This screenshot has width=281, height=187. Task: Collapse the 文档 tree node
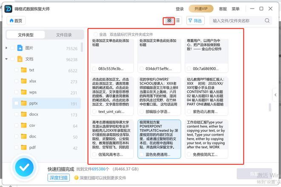click(x=6, y=59)
